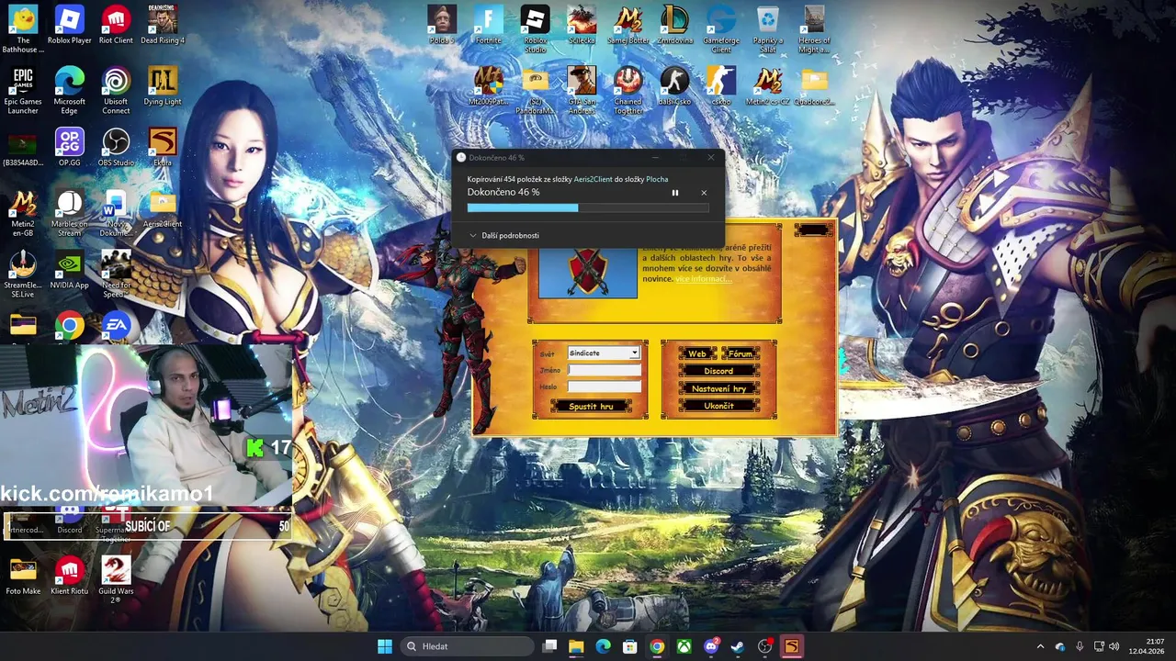Open Xbox app on taskbar
Image resolution: width=1176 pixels, height=661 pixels.
684,646
